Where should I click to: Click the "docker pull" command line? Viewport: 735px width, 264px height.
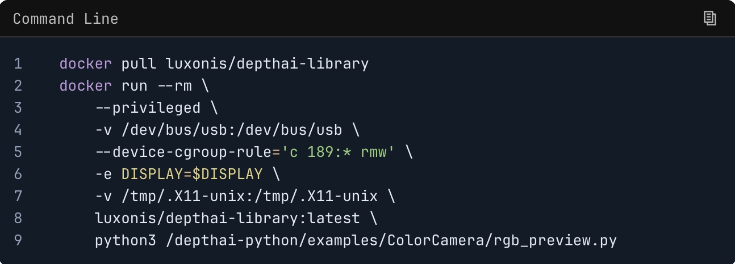[x=214, y=63]
